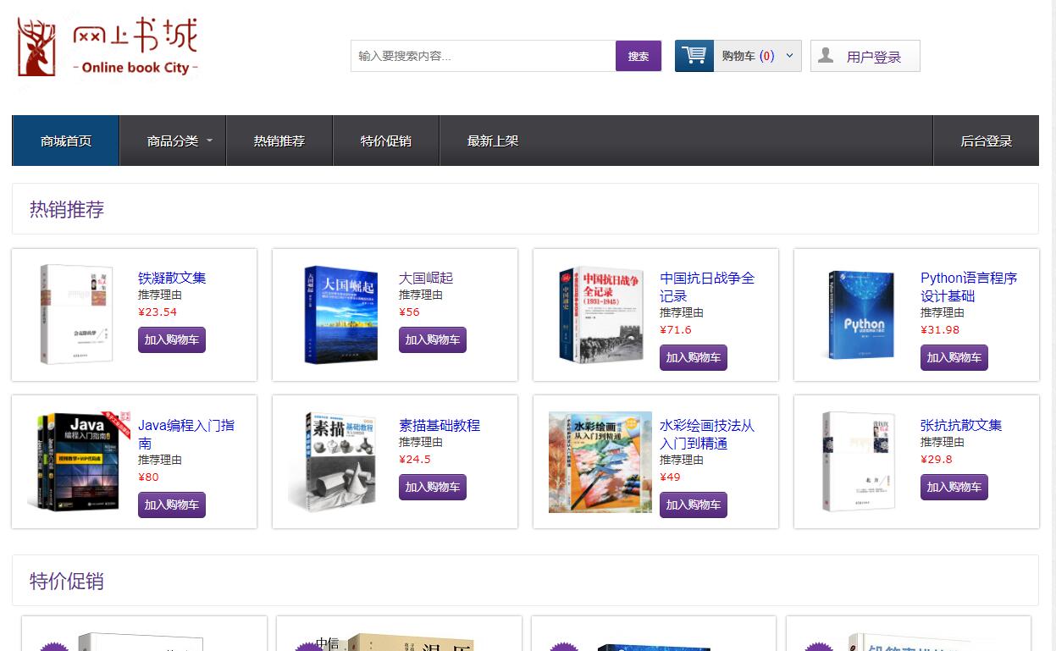Viewport: 1056px width, 651px height.
Task: Click 加入购物车 under 大国崛起
Action: tap(432, 339)
